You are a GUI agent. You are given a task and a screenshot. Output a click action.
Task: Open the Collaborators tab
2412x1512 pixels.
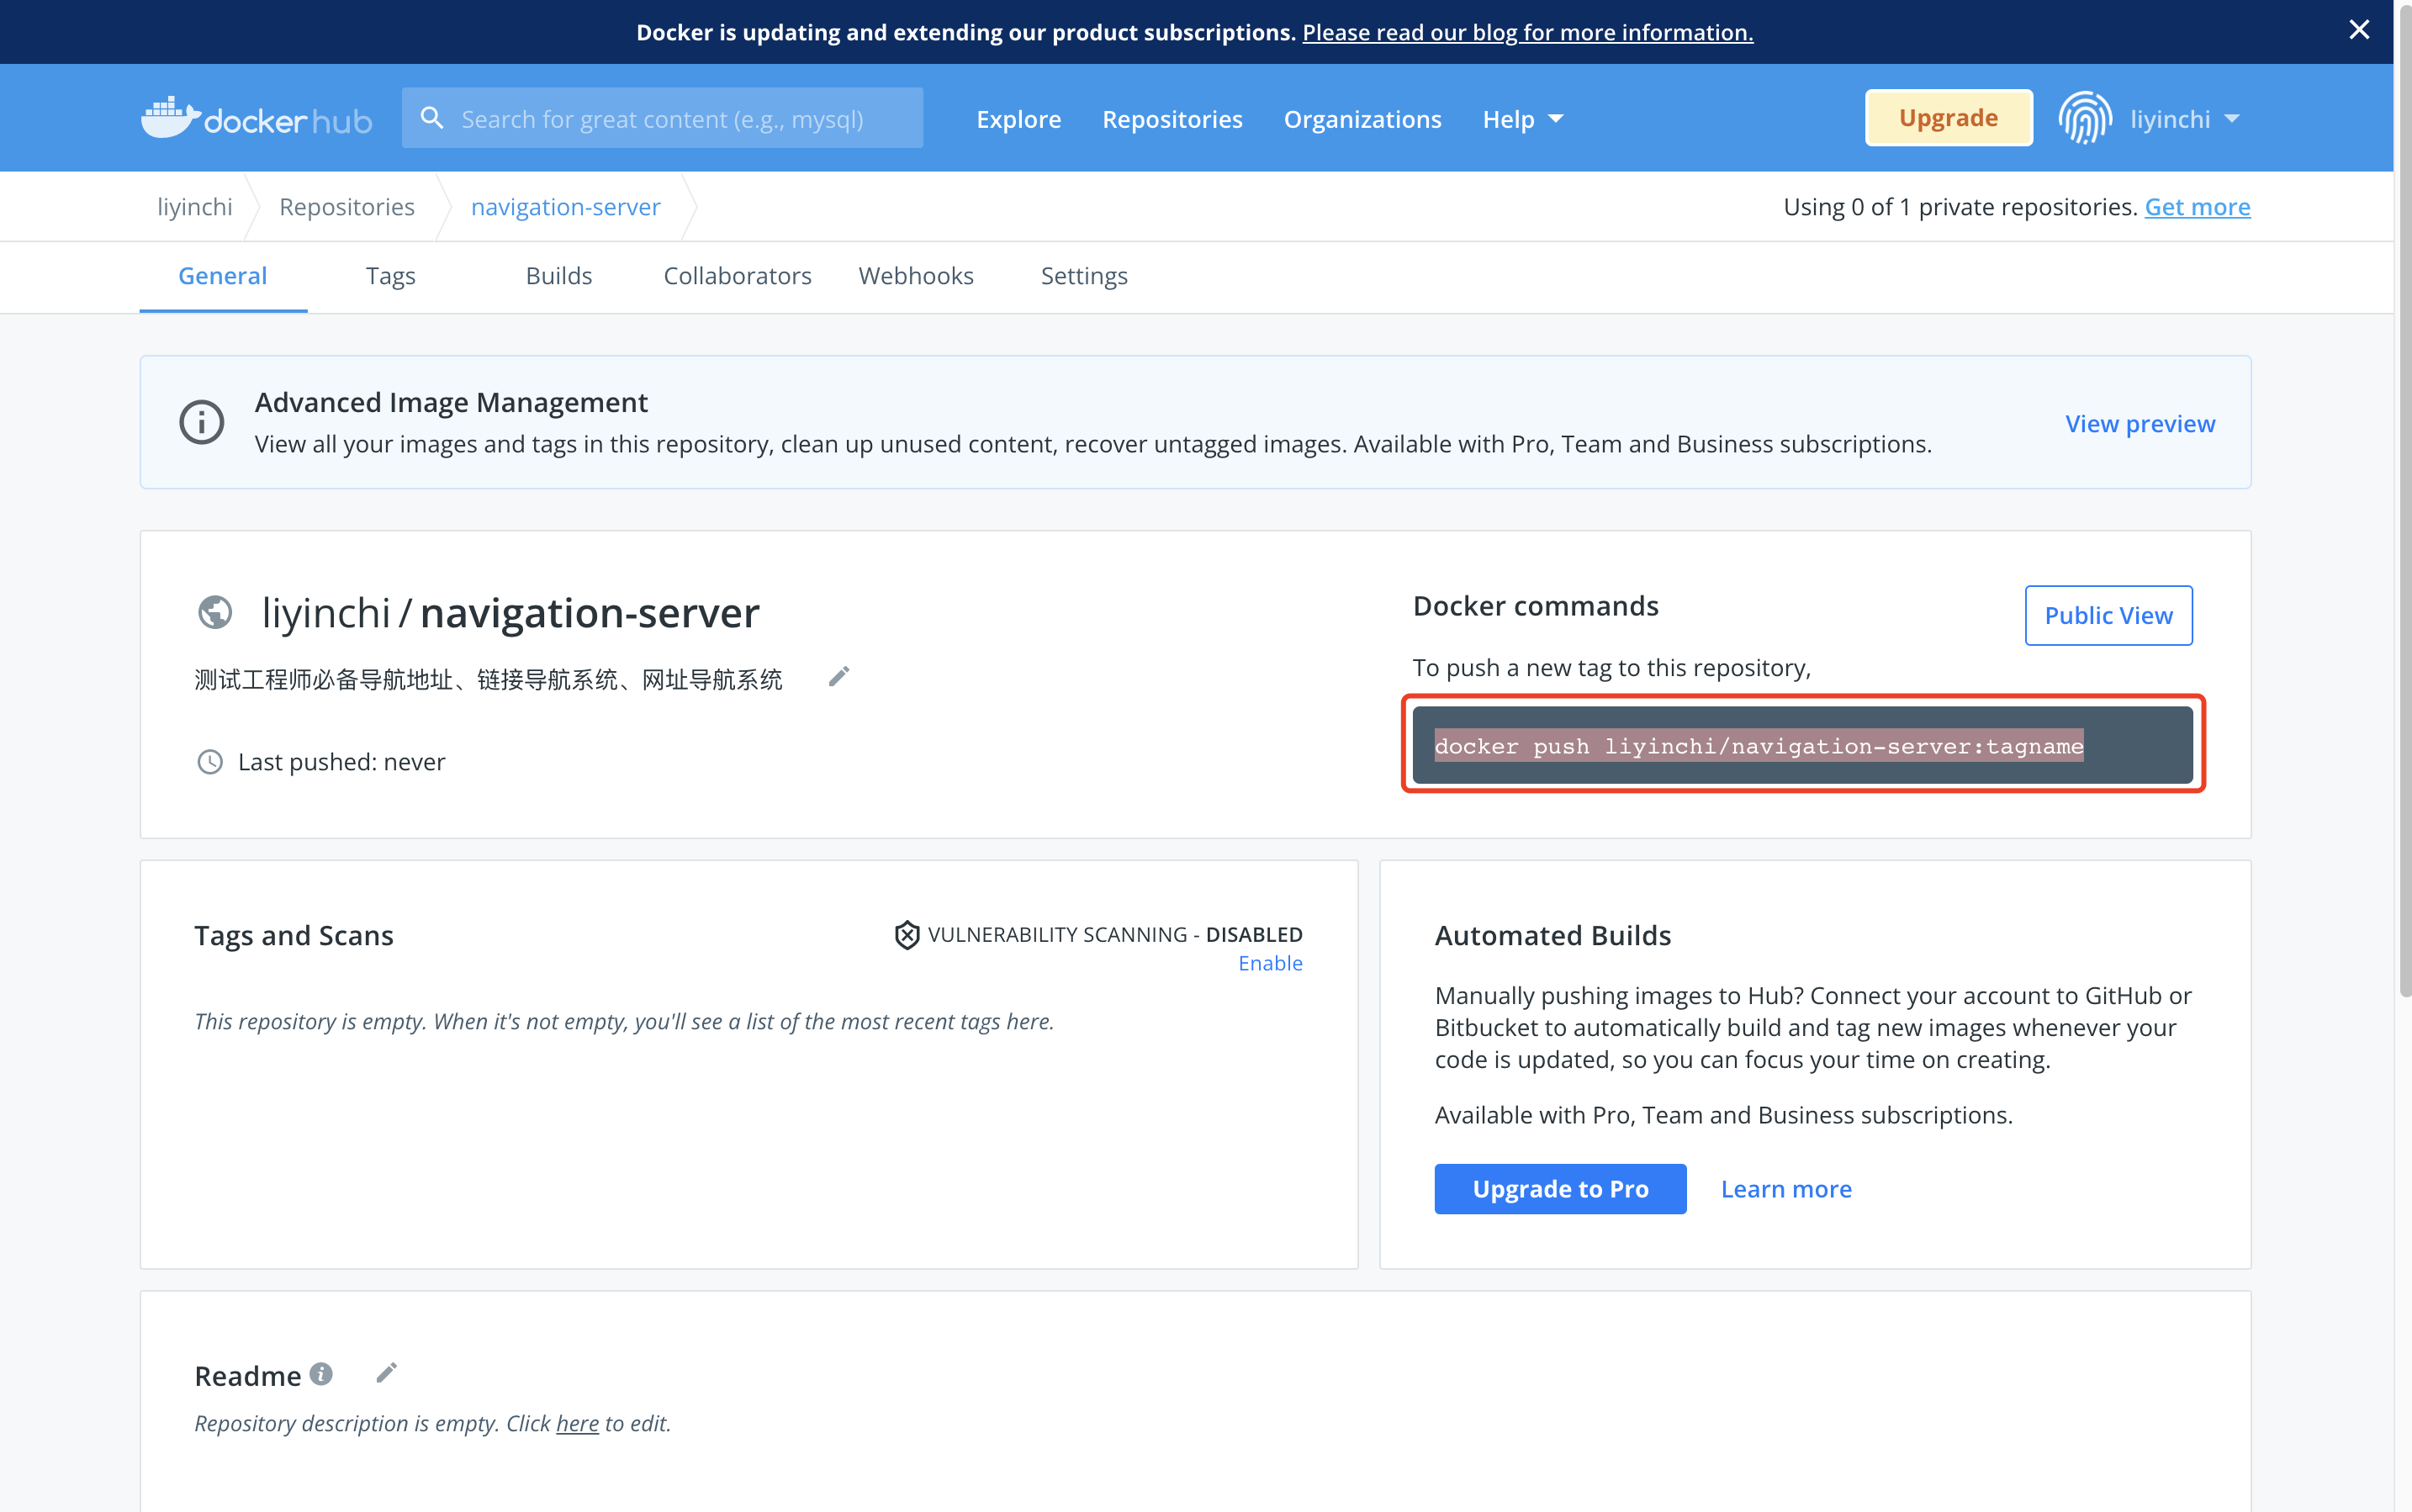pyautogui.click(x=737, y=276)
